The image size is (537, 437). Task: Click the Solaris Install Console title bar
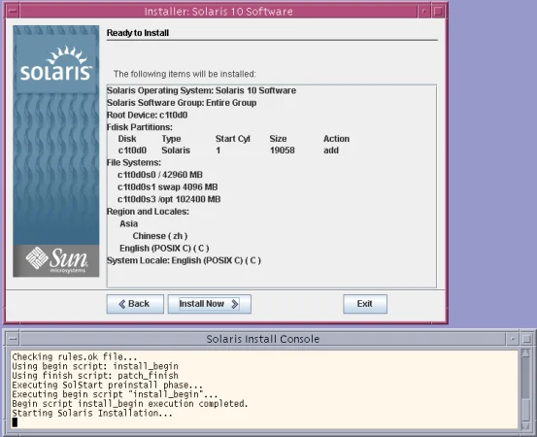pyautogui.click(x=263, y=339)
